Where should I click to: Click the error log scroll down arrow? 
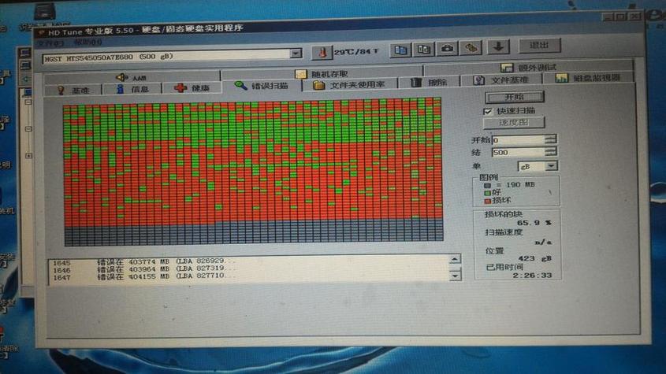455,276
